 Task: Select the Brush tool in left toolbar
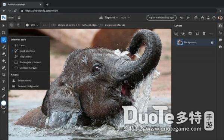click(4, 47)
